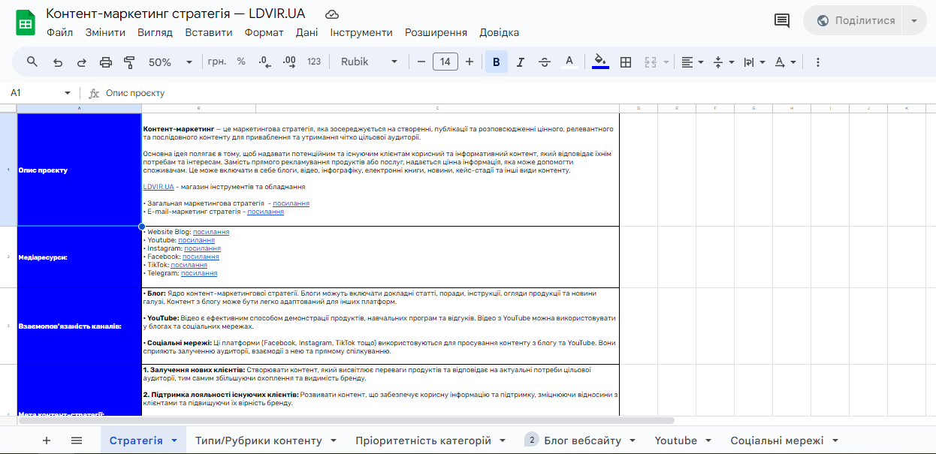Click the Поділитися share button
The width and height of the screenshot is (936, 454).
point(855,20)
